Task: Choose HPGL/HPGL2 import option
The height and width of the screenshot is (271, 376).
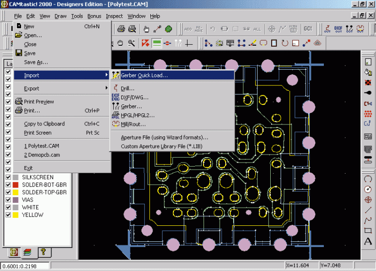Action: 172,115
